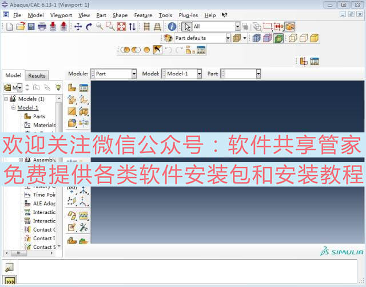This screenshot has height=287, width=366.
Task: Open the Module Part dropdown
Action: point(134,74)
